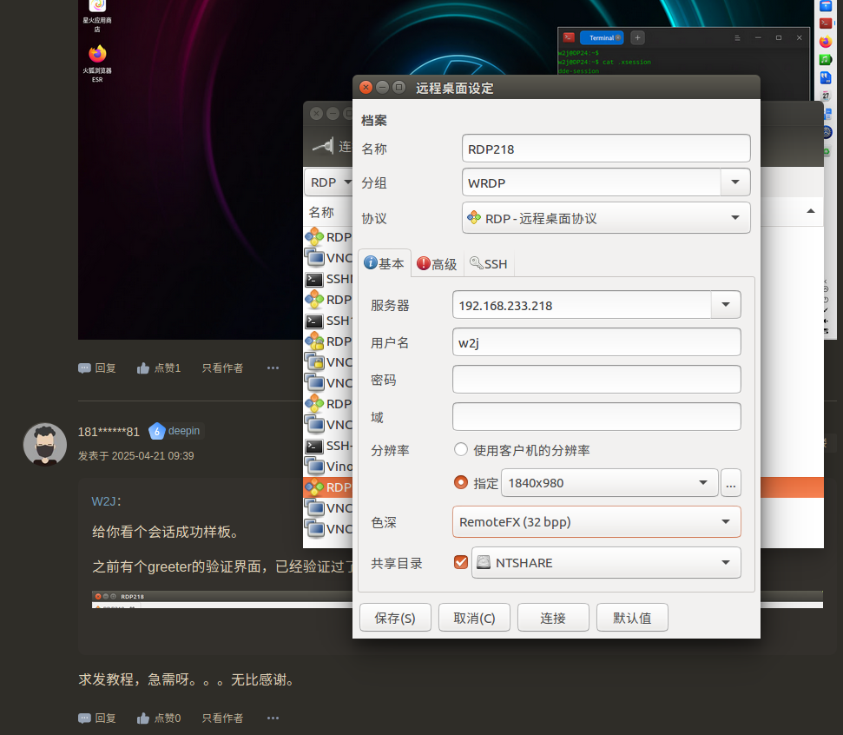This screenshot has height=735, width=843.
Task: Select the RDP row with lock icon
Action: point(328,341)
